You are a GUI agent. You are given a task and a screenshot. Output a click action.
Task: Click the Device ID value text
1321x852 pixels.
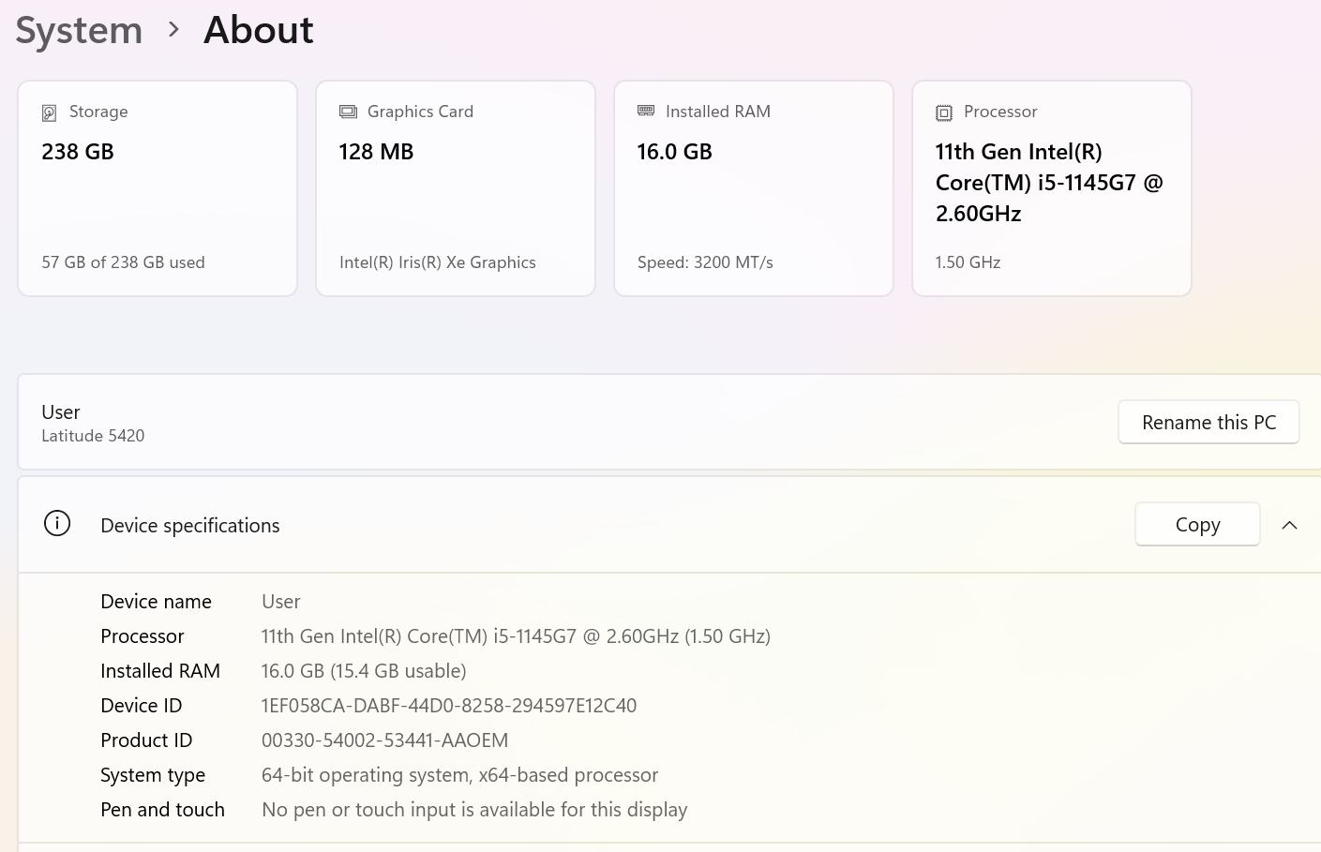click(x=448, y=706)
